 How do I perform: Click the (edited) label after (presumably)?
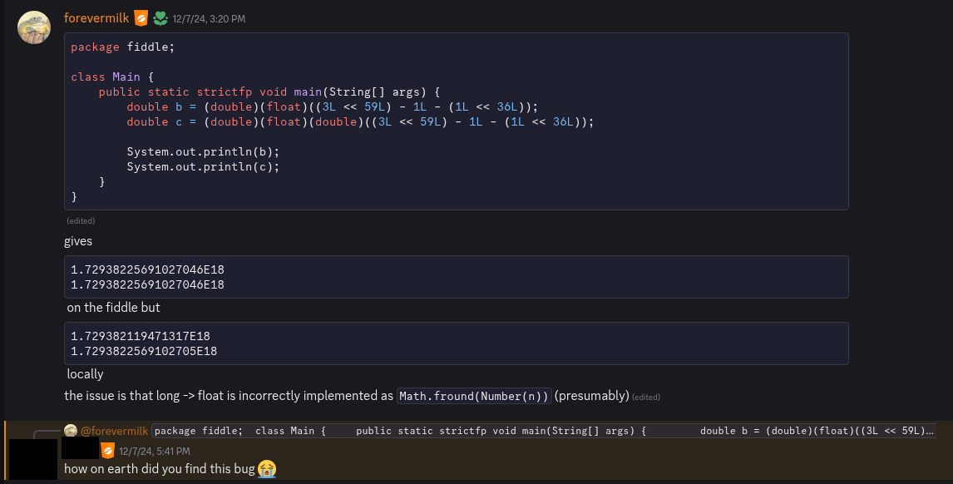click(x=646, y=397)
